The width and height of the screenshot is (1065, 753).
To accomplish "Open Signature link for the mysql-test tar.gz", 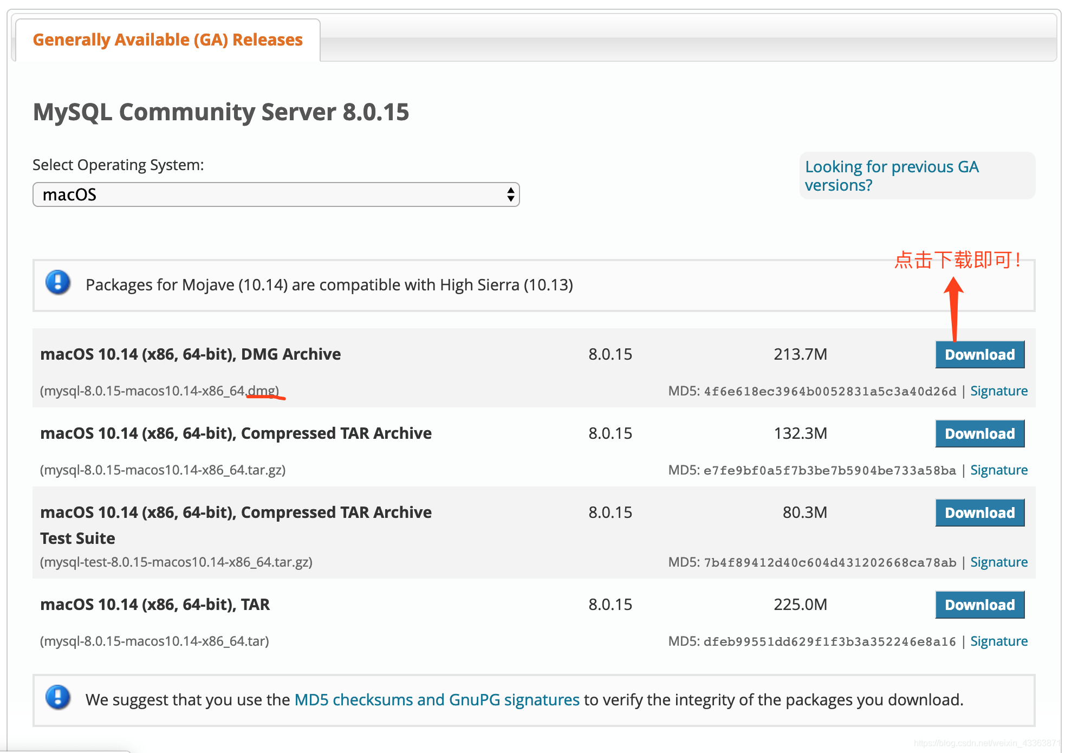I will point(998,562).
